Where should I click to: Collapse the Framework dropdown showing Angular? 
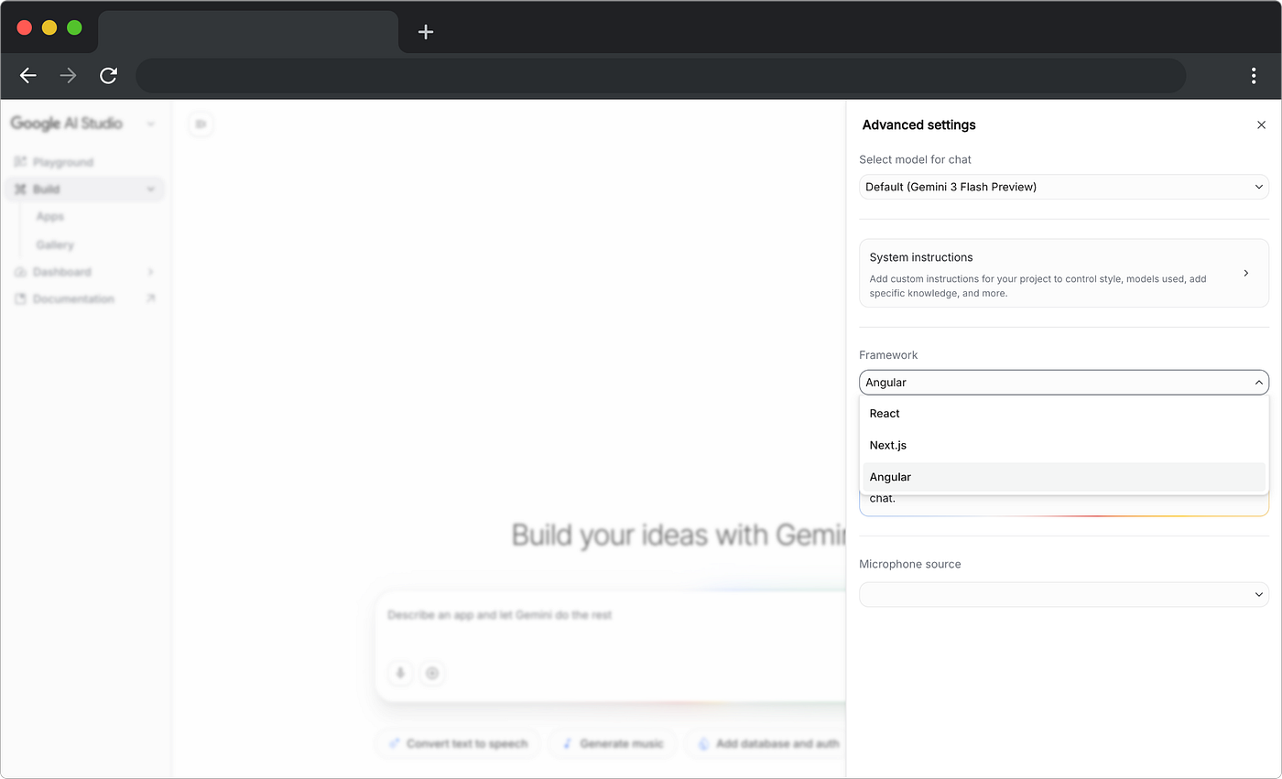[1064, 383]
